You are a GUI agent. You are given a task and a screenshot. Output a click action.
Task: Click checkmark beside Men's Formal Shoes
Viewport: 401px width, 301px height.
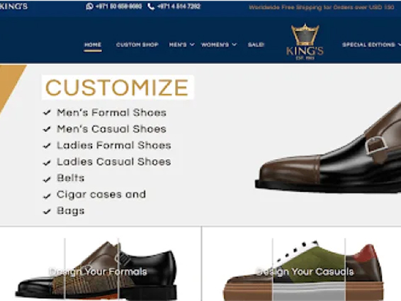pos(47,112)
